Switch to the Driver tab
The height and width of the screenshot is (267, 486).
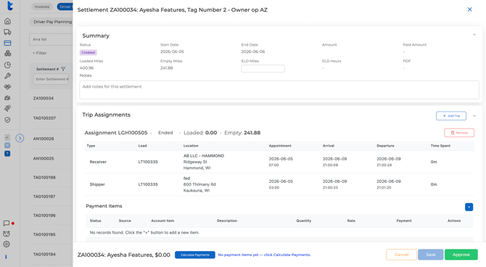coord(65,7)
